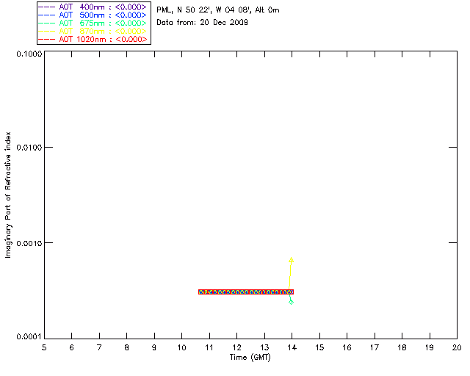Click the 0.0010 y-axis tick label
The image size is (470, 376).
click(x=29, y=243)
